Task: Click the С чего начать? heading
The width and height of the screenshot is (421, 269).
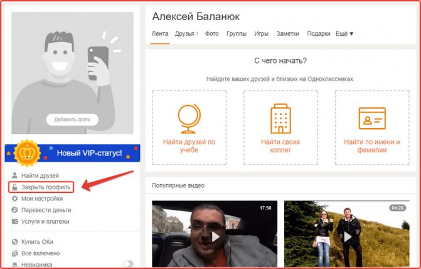Action: [x=280, y=61]
